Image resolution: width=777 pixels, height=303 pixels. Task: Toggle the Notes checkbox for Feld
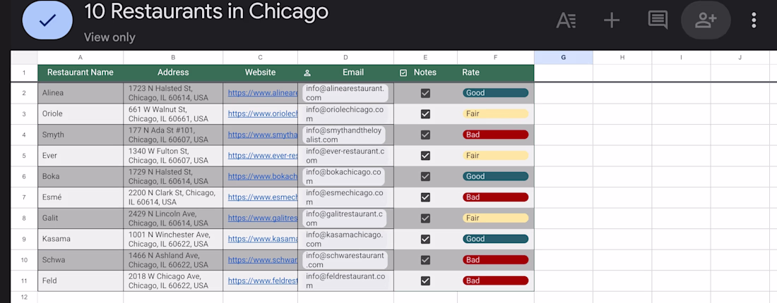[425, 280]
